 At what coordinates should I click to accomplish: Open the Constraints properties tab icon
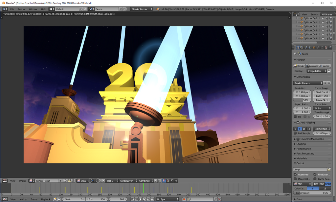point(318,48)
